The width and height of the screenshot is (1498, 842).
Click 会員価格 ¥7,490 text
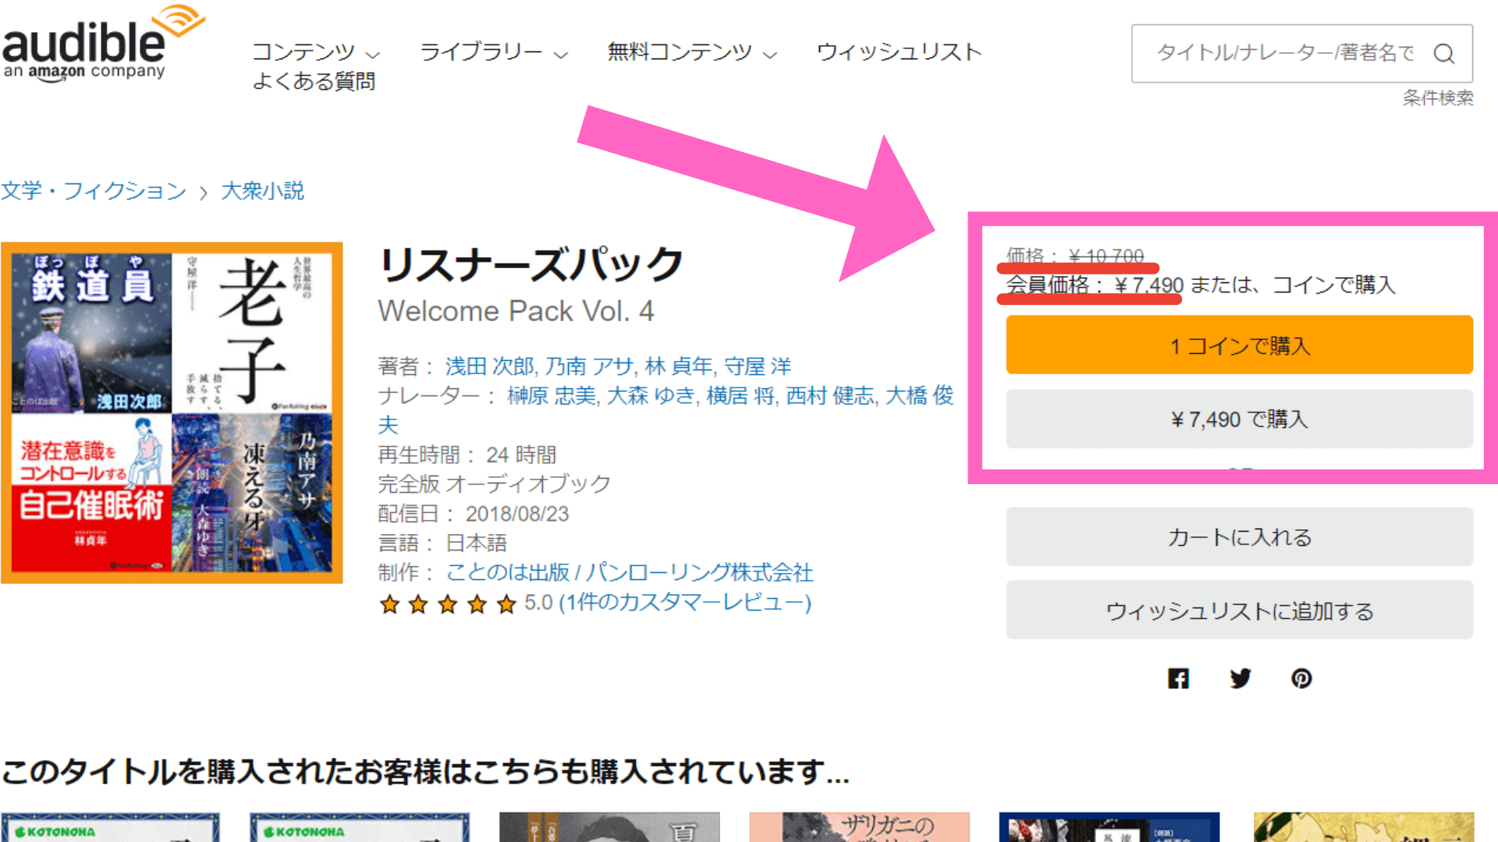coord(1095,285)
